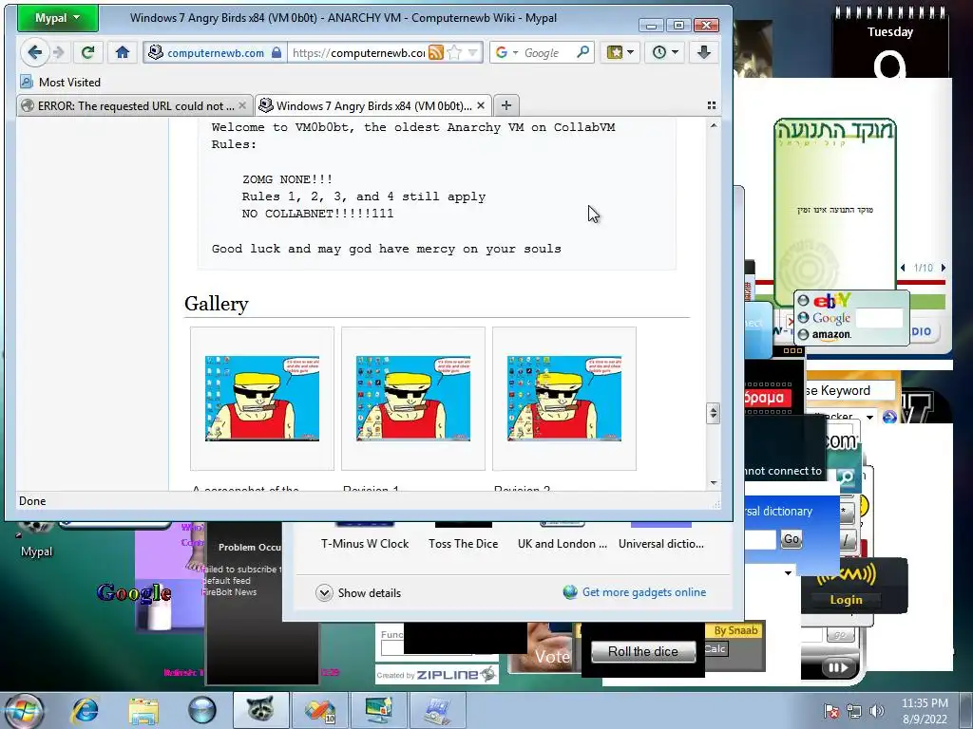
Task: Switch to the Mypal raccoon taskbar button
Action: 260,710
